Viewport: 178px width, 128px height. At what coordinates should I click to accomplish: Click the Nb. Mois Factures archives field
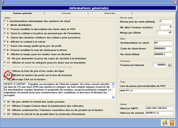point(166,27)
